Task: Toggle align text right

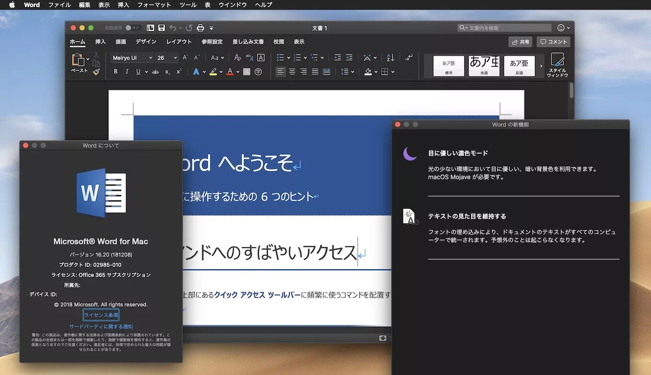Action: [303, 72]
